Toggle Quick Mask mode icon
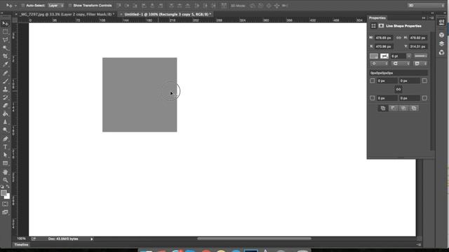449x252 pixels. click(6, 204)
